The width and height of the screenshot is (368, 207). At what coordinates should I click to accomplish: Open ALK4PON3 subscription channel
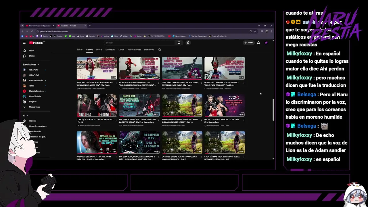(x=34, y=70)
